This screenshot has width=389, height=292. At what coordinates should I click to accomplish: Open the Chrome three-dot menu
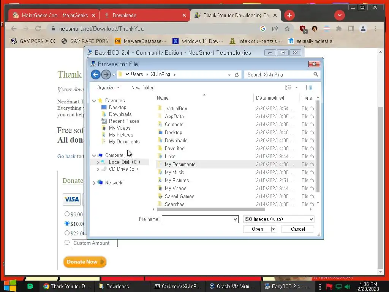click(375, 29)
